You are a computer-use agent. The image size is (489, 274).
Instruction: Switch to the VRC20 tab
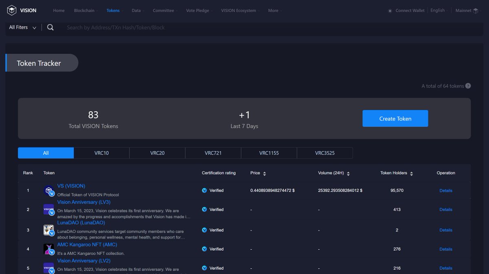[x=157, y=153]
